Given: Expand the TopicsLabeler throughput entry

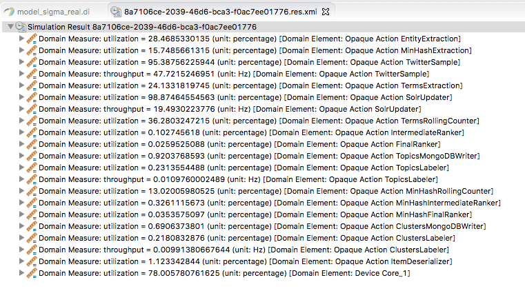Looking at the screenshot, I should click(21, 179).
